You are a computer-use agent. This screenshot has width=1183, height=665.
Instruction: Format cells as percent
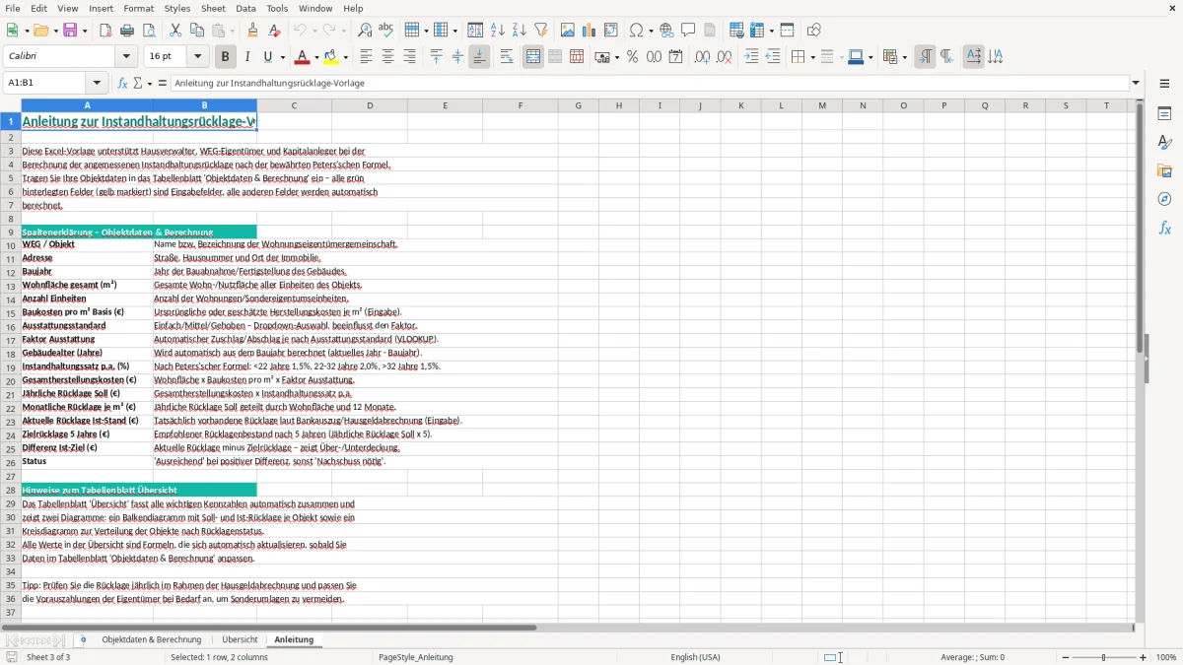click(632, 57)
